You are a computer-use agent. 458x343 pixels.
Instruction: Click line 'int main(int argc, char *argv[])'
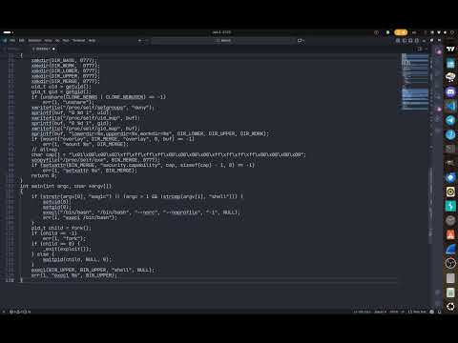coord(66,186)
